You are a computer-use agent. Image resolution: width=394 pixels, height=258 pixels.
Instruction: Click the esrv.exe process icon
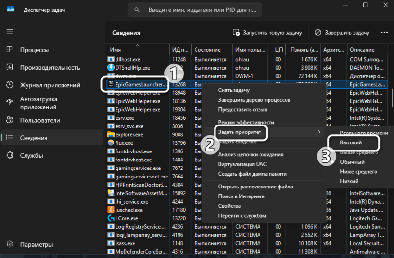(111, 117)
